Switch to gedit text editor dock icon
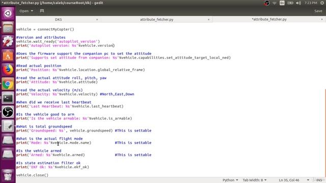 (x=8, y=126)
